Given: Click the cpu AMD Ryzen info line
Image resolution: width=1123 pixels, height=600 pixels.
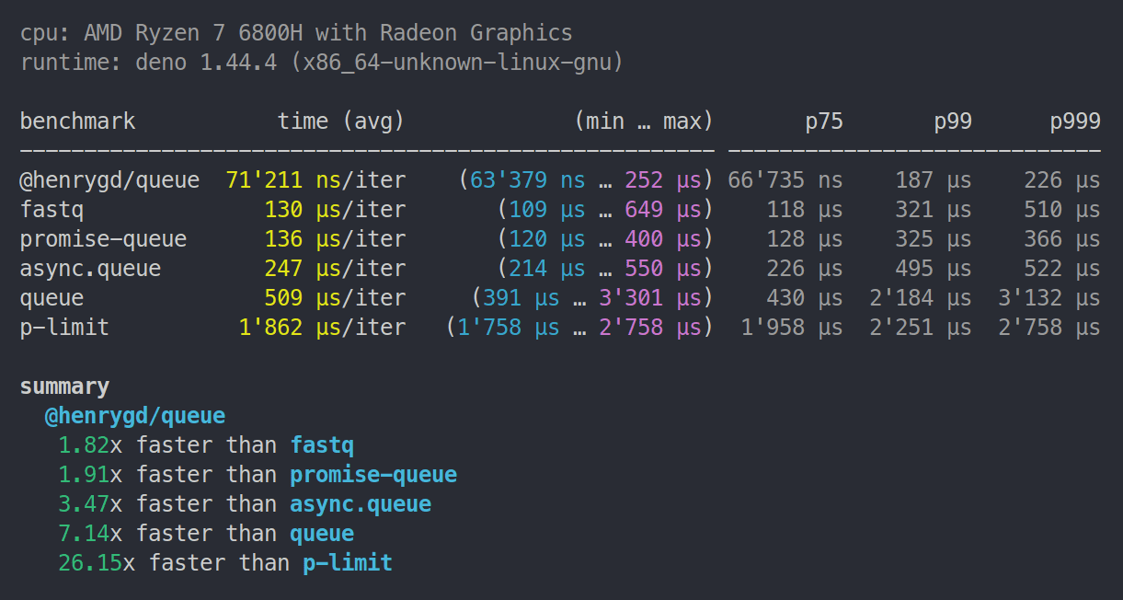Looking at the screenshot, I should 296,34.
